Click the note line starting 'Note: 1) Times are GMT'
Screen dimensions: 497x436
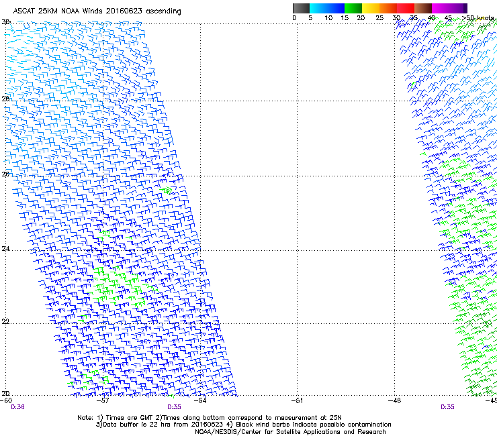click(x=210, y=418)
